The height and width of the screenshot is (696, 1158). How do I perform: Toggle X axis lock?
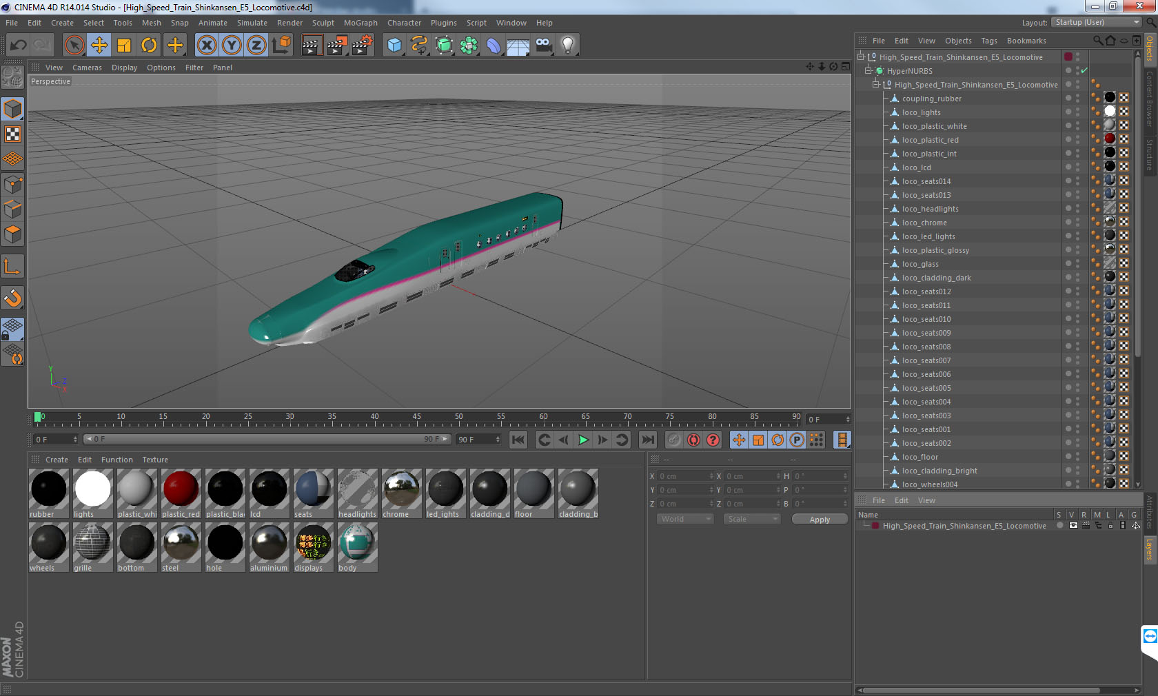[x=207, y=45]
